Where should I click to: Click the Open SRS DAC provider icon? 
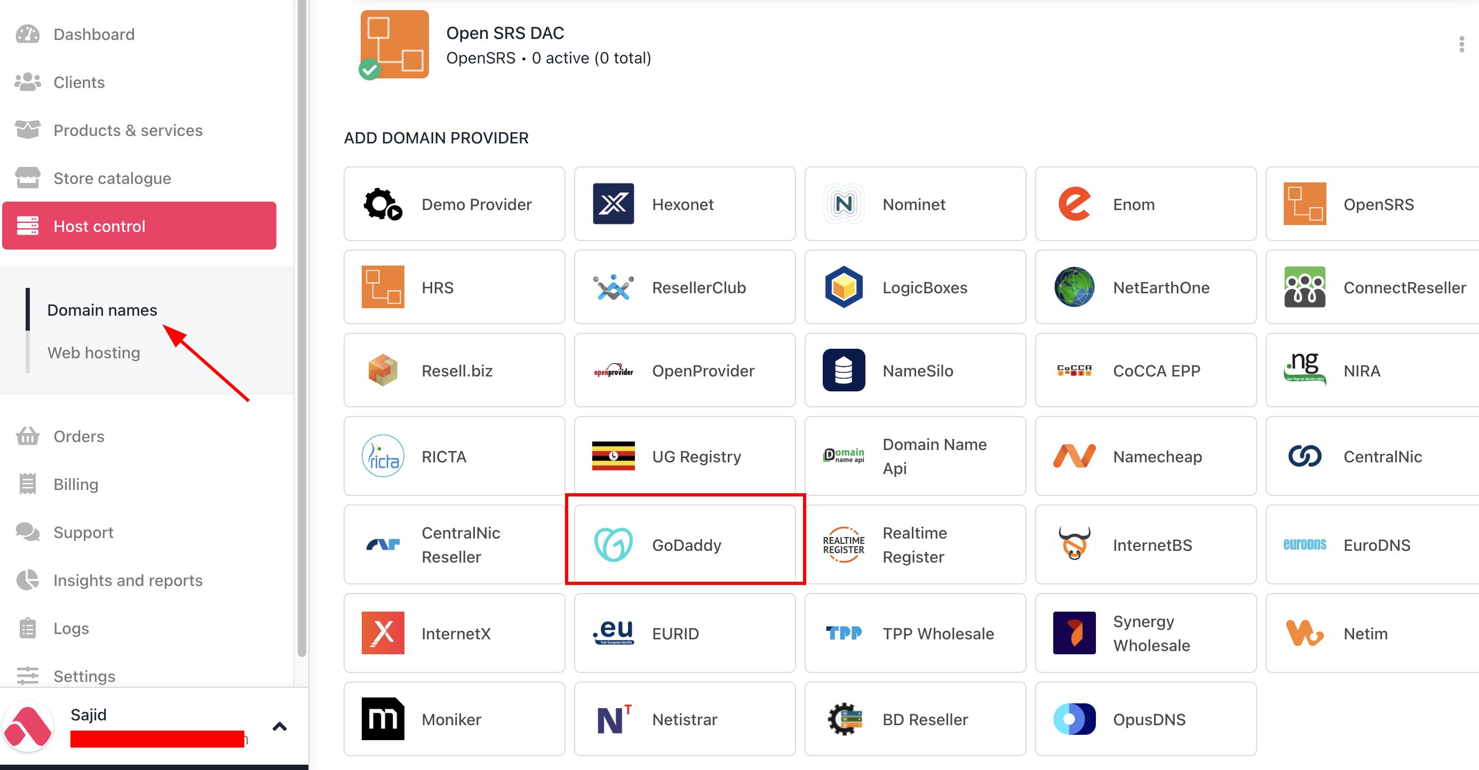click(394, 44)
